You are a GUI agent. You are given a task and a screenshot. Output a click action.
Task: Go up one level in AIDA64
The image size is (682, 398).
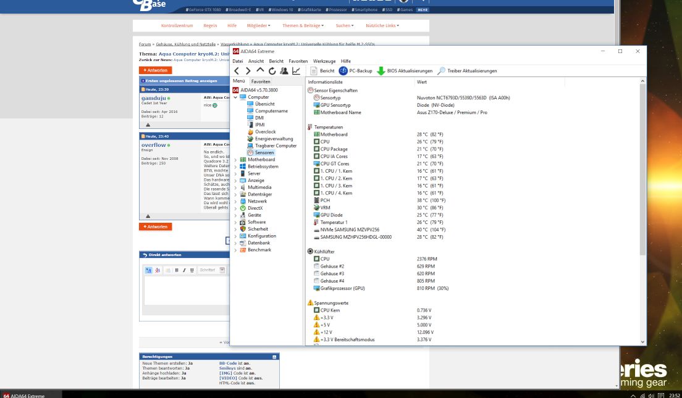pyautogui.click(x=260, y=70)
